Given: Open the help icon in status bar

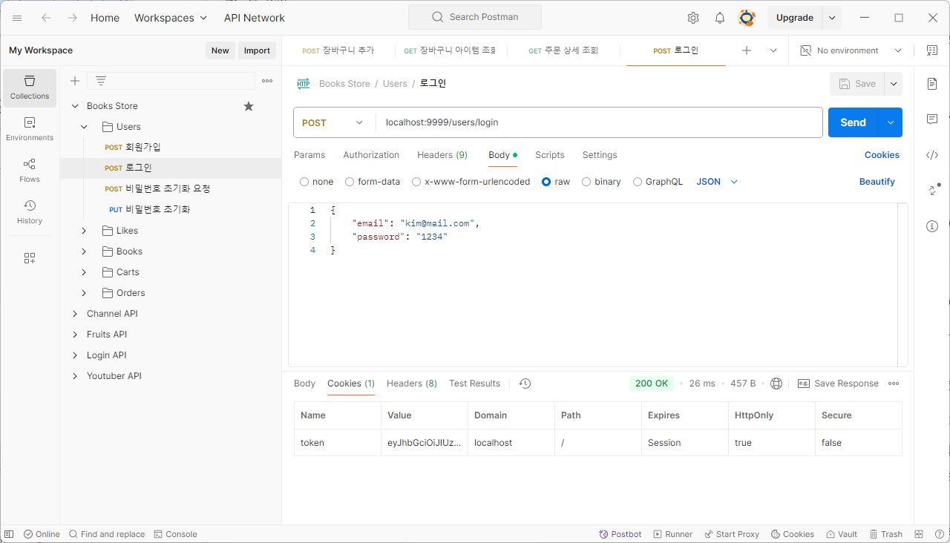Looking at the screenshot, I should point(938,534).
